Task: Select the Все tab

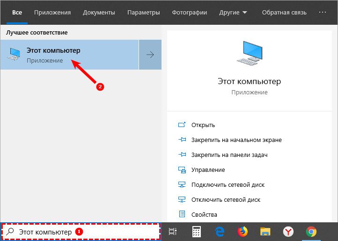Action: click(x=17, y=13)
